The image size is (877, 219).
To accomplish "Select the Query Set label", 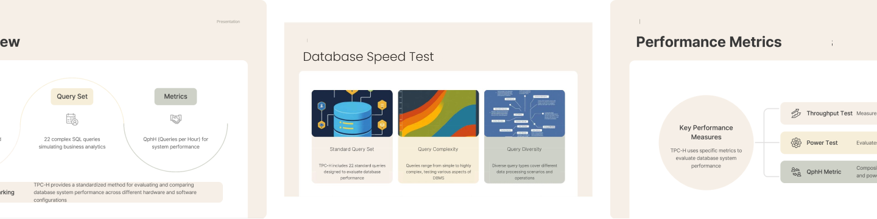I will click(72, 97).
